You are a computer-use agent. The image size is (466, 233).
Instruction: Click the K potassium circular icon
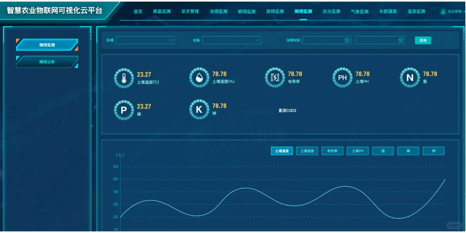(199, 110)
